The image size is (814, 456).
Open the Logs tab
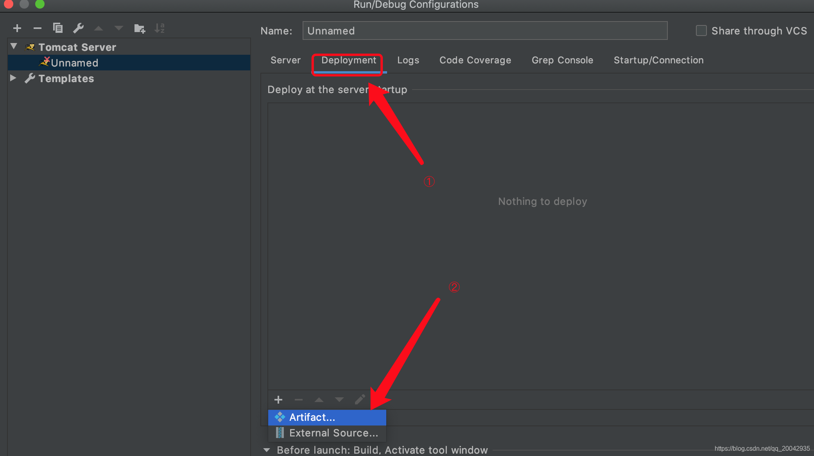[x=408, y=60]
